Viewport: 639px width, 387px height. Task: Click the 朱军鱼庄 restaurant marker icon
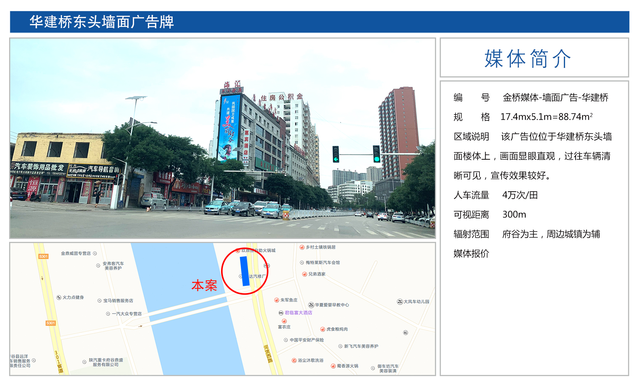(x=277, y=300)
